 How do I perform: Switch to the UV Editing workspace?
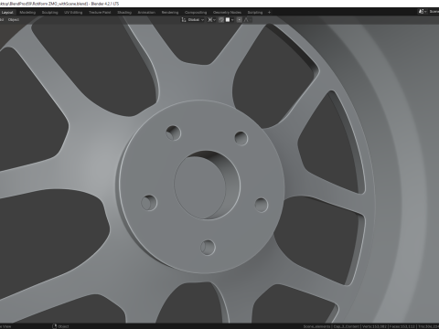73,13
